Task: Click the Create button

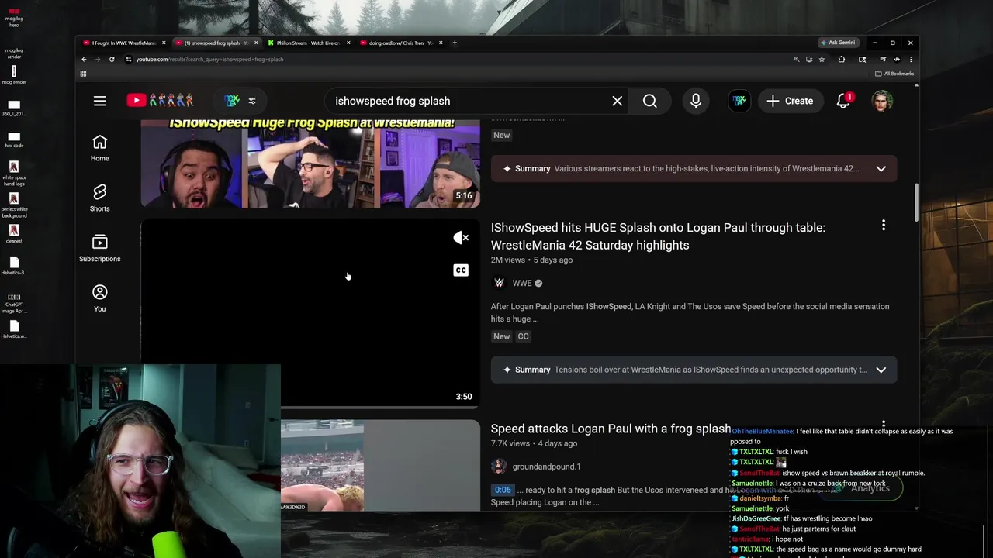Action: [x=791, y=101]
